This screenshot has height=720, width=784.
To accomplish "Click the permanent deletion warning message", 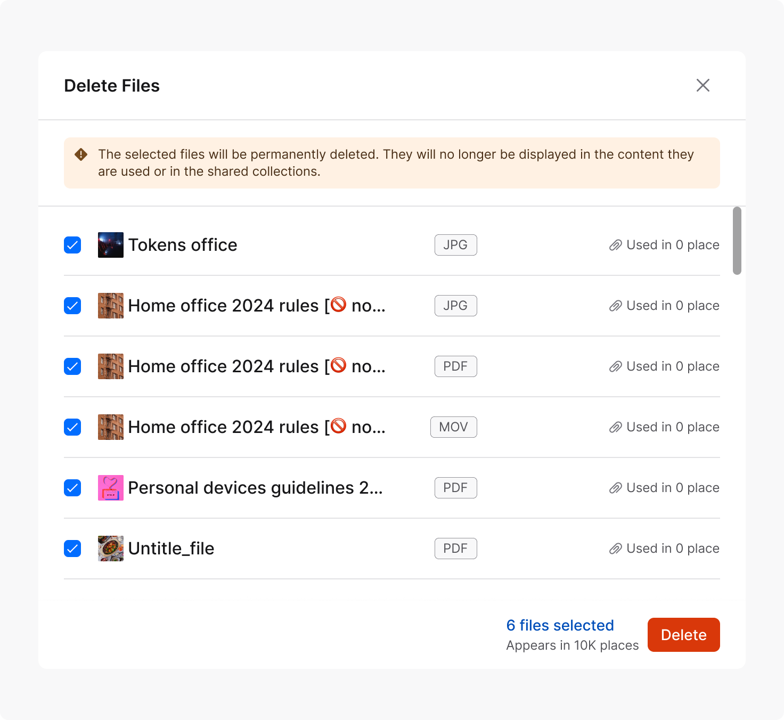I will coord(396,163).
